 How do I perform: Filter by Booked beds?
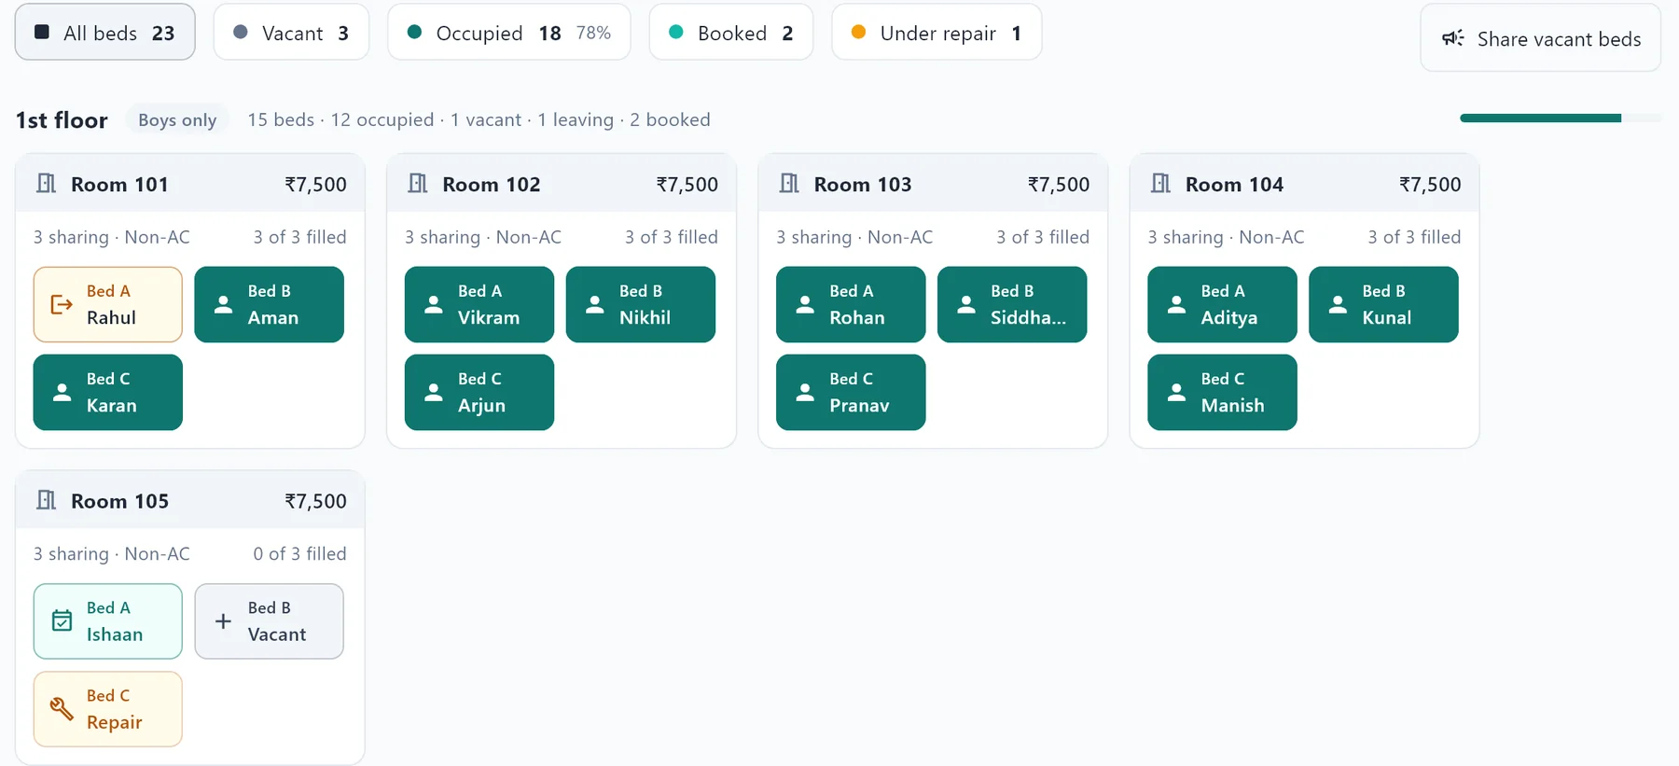click(x=731, y=33)
